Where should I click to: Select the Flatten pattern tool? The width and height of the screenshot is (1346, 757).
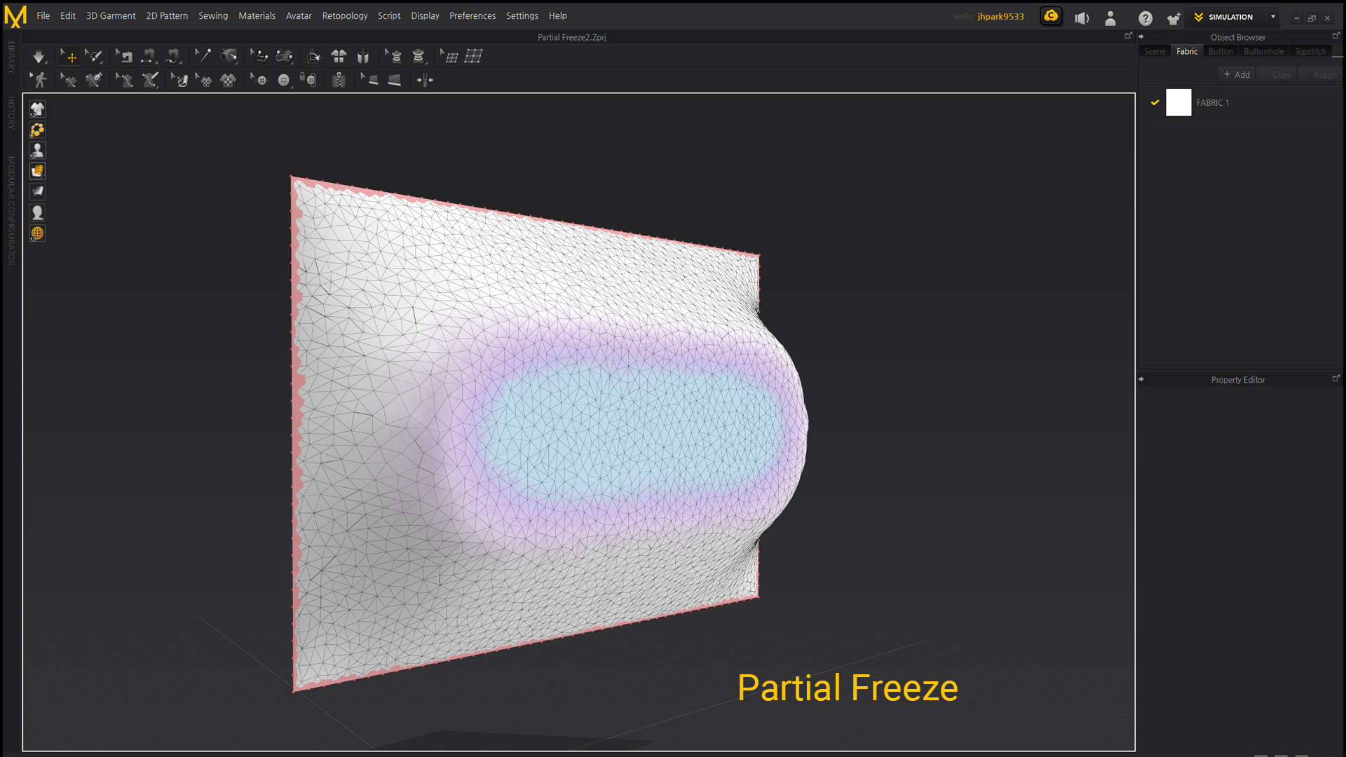(x=313, y=56)
